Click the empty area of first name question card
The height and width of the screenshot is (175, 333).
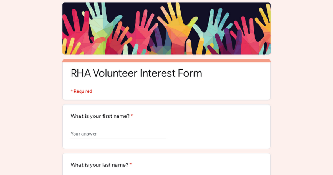pyautogui.click(x=216, y=131)
